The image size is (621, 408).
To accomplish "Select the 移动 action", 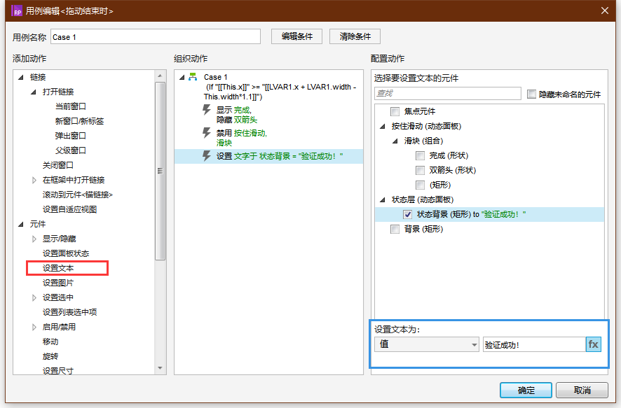I will 50,342.
